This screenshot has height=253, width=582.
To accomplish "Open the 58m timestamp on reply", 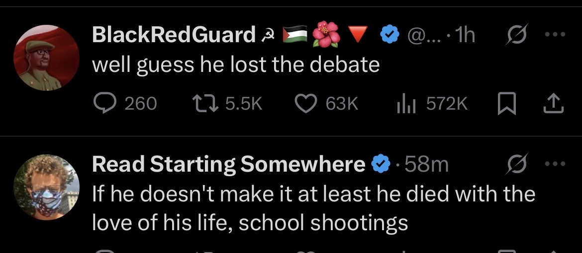I will [427, 164].
